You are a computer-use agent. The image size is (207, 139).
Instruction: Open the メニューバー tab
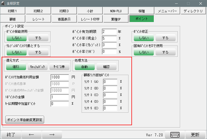(x=167, y=11)
